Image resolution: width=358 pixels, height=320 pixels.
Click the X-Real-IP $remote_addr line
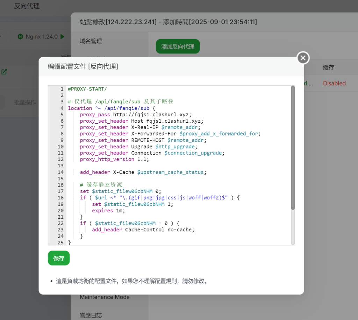click(x=140, y=127)
